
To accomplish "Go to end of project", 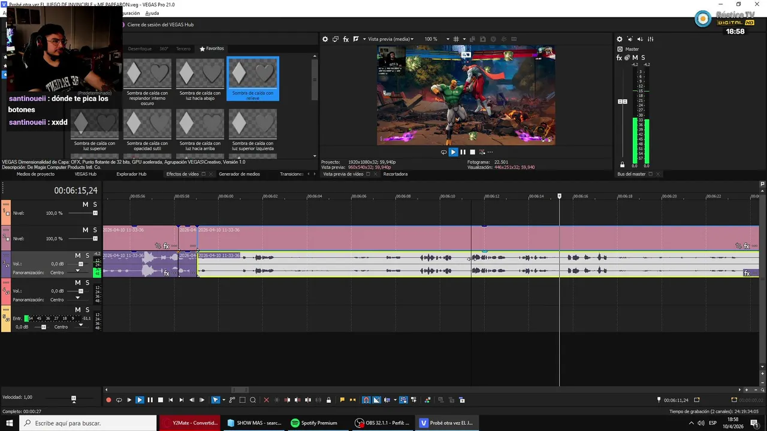I will [x=181, y=400].
